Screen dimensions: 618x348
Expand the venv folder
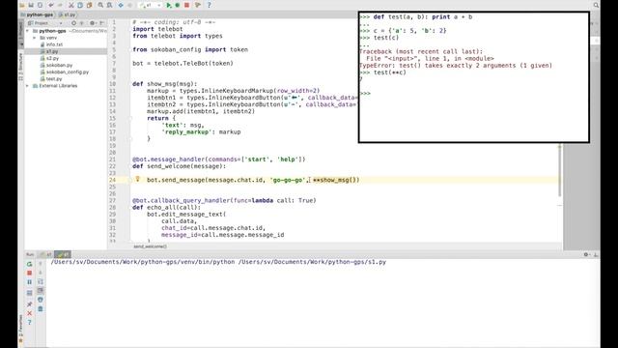(x=35, y=38)
